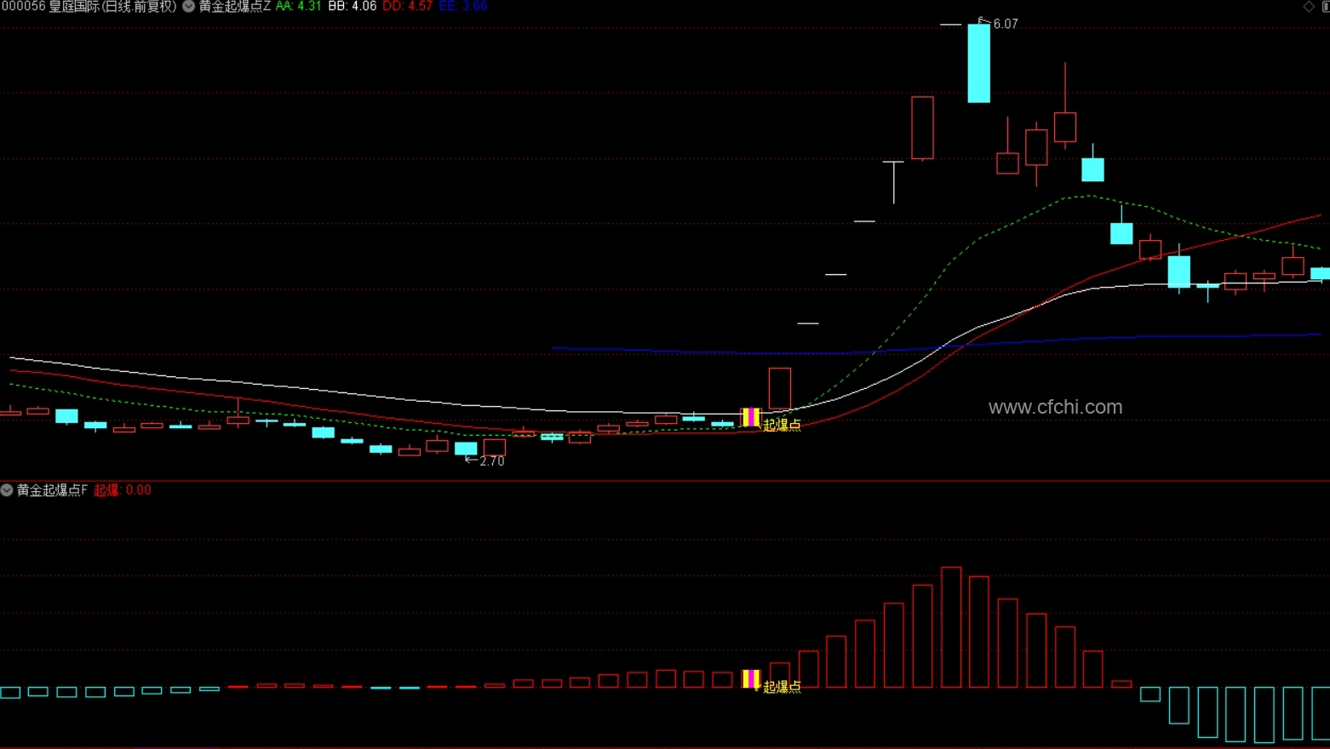Click the 起爆: 0.00 readout

pyautogui.click(x=123, y=490)
